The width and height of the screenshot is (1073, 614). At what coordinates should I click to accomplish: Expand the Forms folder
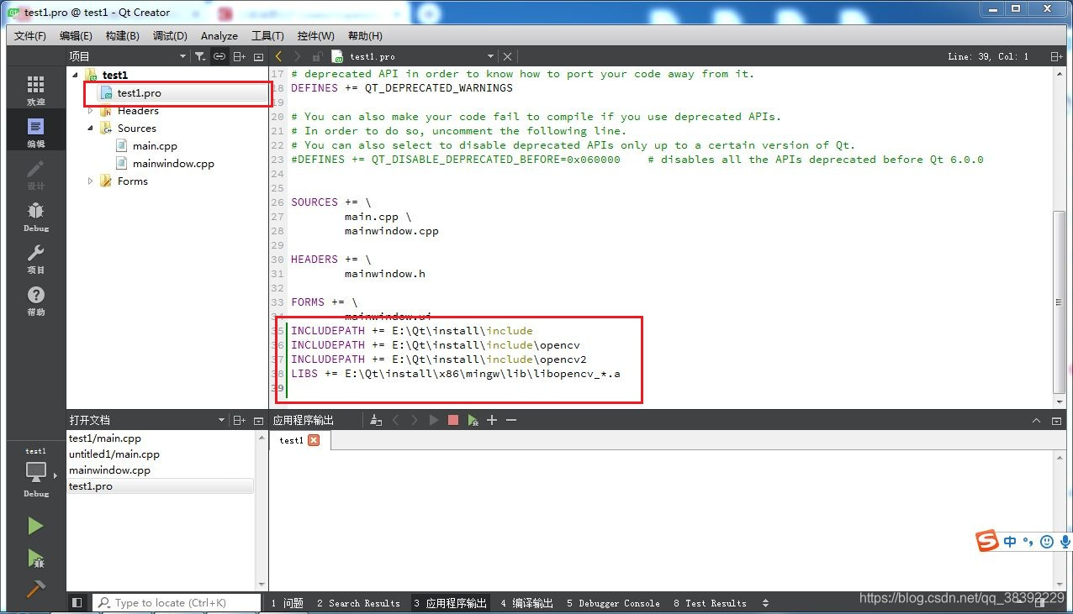coord(90,181)
